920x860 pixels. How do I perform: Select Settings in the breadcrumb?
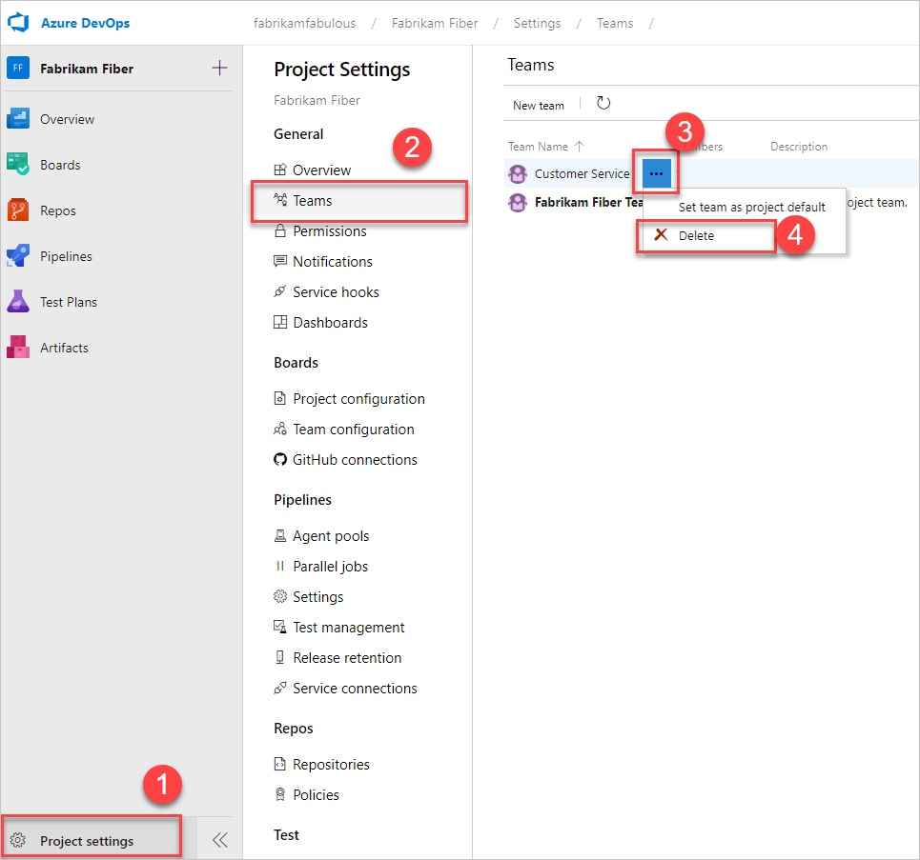[x=537, y=23]
